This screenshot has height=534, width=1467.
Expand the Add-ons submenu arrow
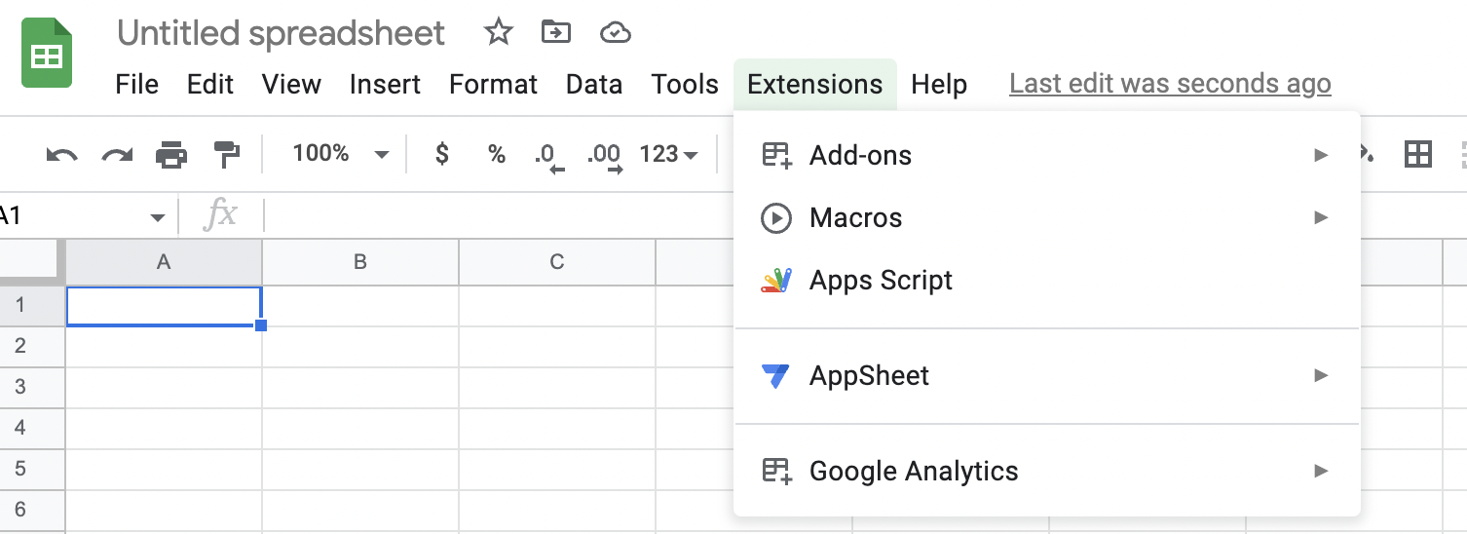coord(1321,155)
